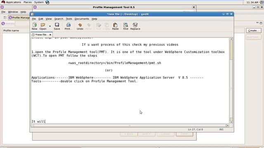
Task: Click the Ln 27, Col 8 status text
Action: 195,129
